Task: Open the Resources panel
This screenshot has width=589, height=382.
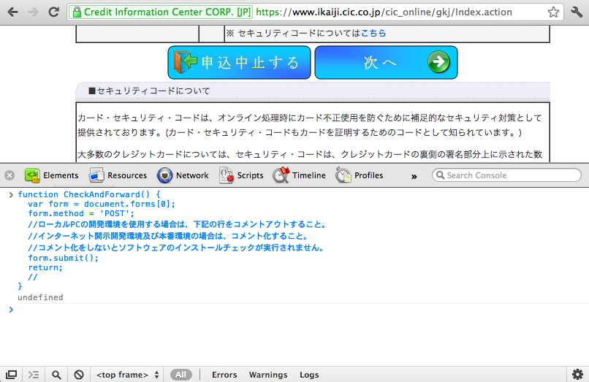Action: (118, 175)
